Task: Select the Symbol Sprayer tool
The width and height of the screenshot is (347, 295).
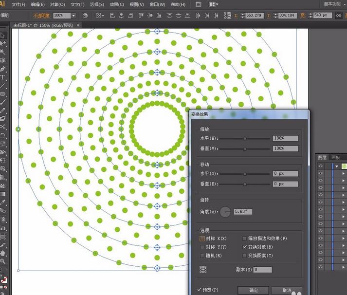Action: pos(2,220)
